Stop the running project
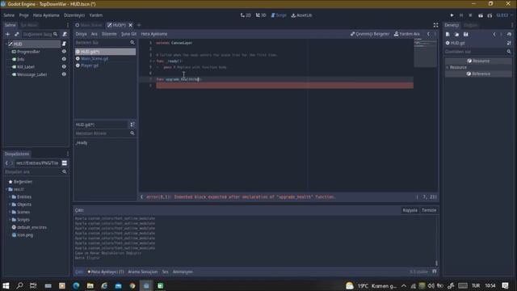The width and height of the screenshot is (517, 291). pyautogui.click(x=470, y=15)
